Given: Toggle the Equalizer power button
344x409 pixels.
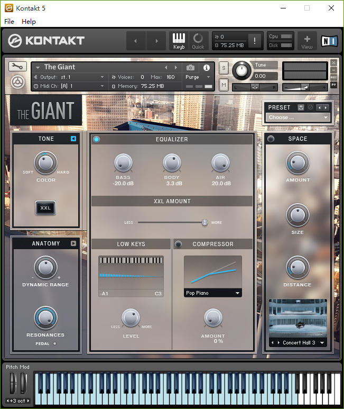Looking at the screenshot, I should tap(96, 139).
